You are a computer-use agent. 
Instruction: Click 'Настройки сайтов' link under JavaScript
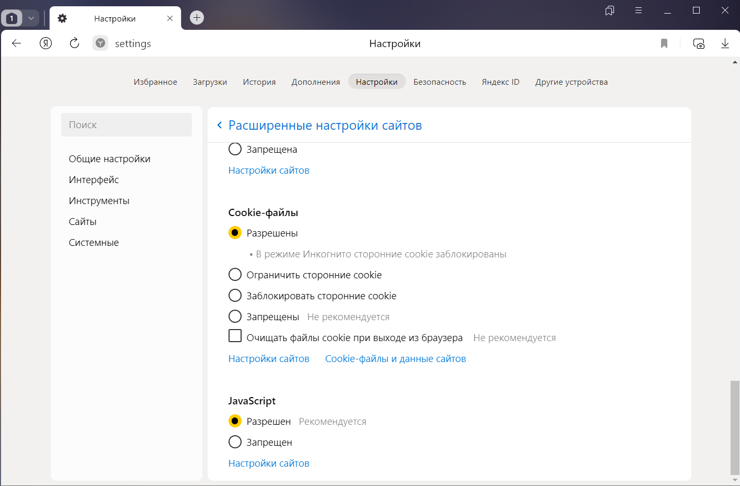coord(269,464)
